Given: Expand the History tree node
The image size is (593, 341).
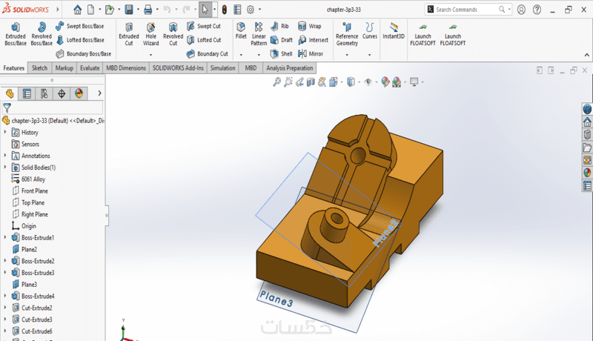Looking at the screenshot, I should [x=5, y=132].
